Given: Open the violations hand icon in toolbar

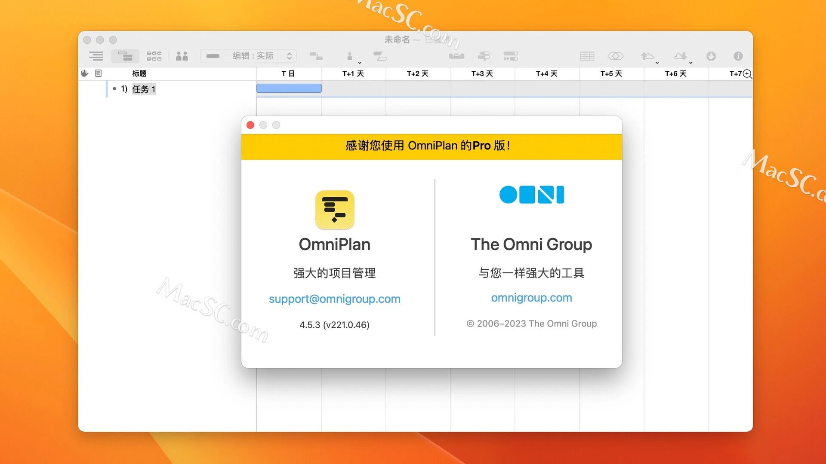Looking at the screenshot, I should pyautogui.click(x=711, y=56).
